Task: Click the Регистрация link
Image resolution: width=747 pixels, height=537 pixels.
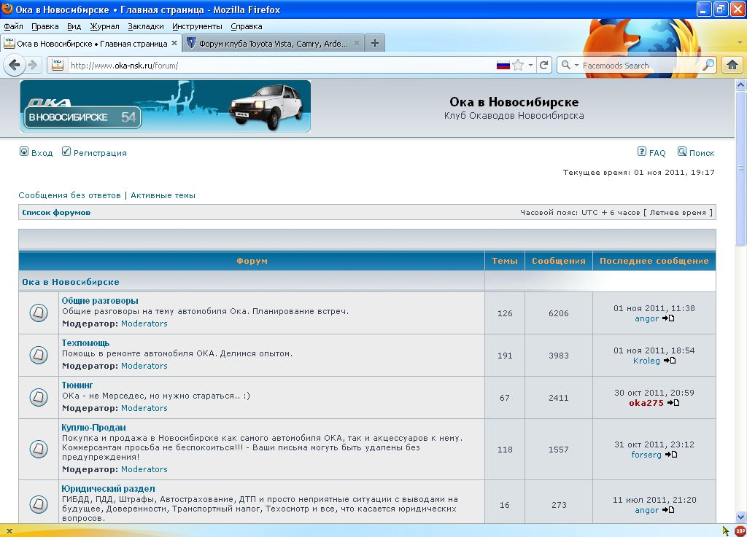Action: click(99, 153)
